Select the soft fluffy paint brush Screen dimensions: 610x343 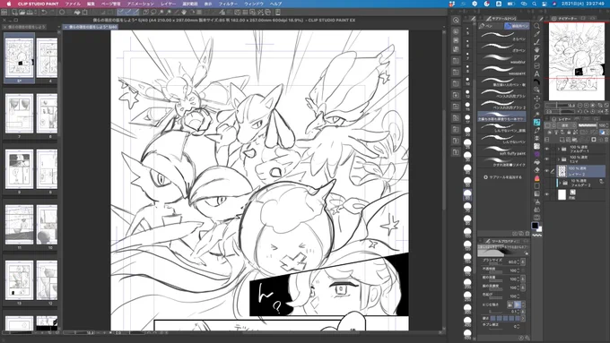501,151
